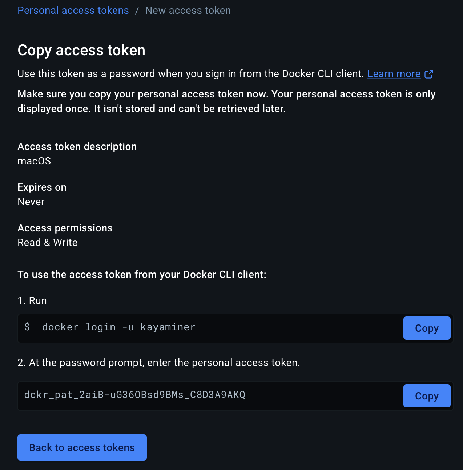Go back to access tokens
The width and height of the screenshot is (463, 470).
tap(82, 447)
